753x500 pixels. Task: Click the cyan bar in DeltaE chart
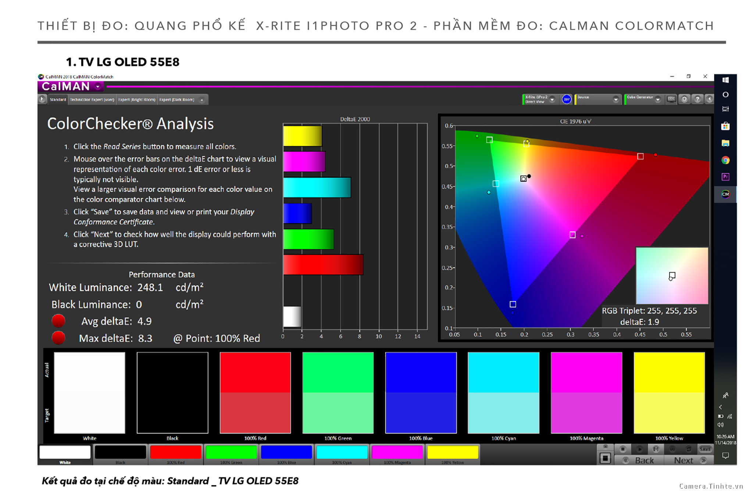[317, 187]
